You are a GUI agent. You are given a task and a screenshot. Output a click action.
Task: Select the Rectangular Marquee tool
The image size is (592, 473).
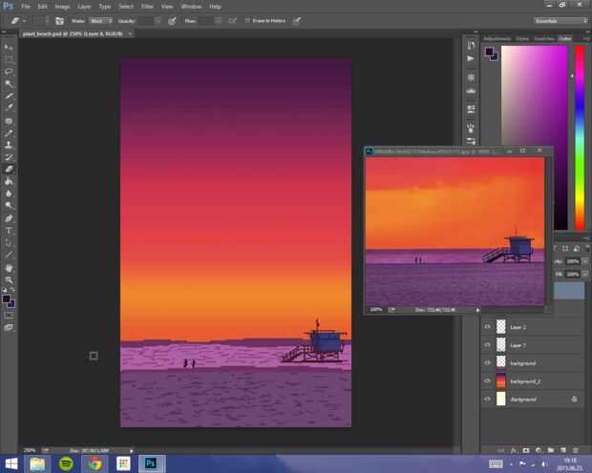(9, 59)
